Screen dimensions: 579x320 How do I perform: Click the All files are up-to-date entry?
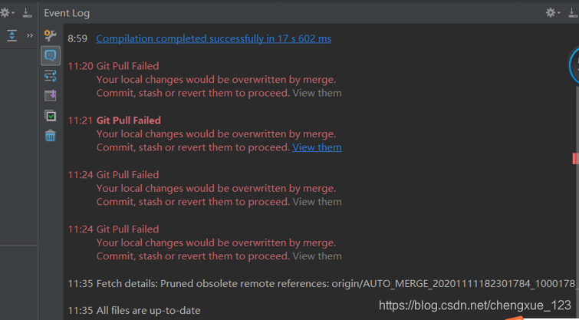[149, 310]
